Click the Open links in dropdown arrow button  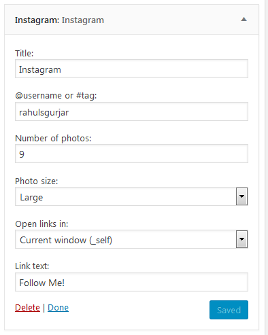pyautogui.click(x=241, y=239)
